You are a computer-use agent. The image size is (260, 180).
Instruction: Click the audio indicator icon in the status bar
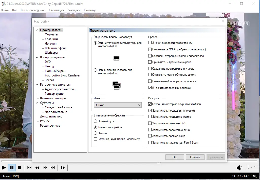coord(254,176)
